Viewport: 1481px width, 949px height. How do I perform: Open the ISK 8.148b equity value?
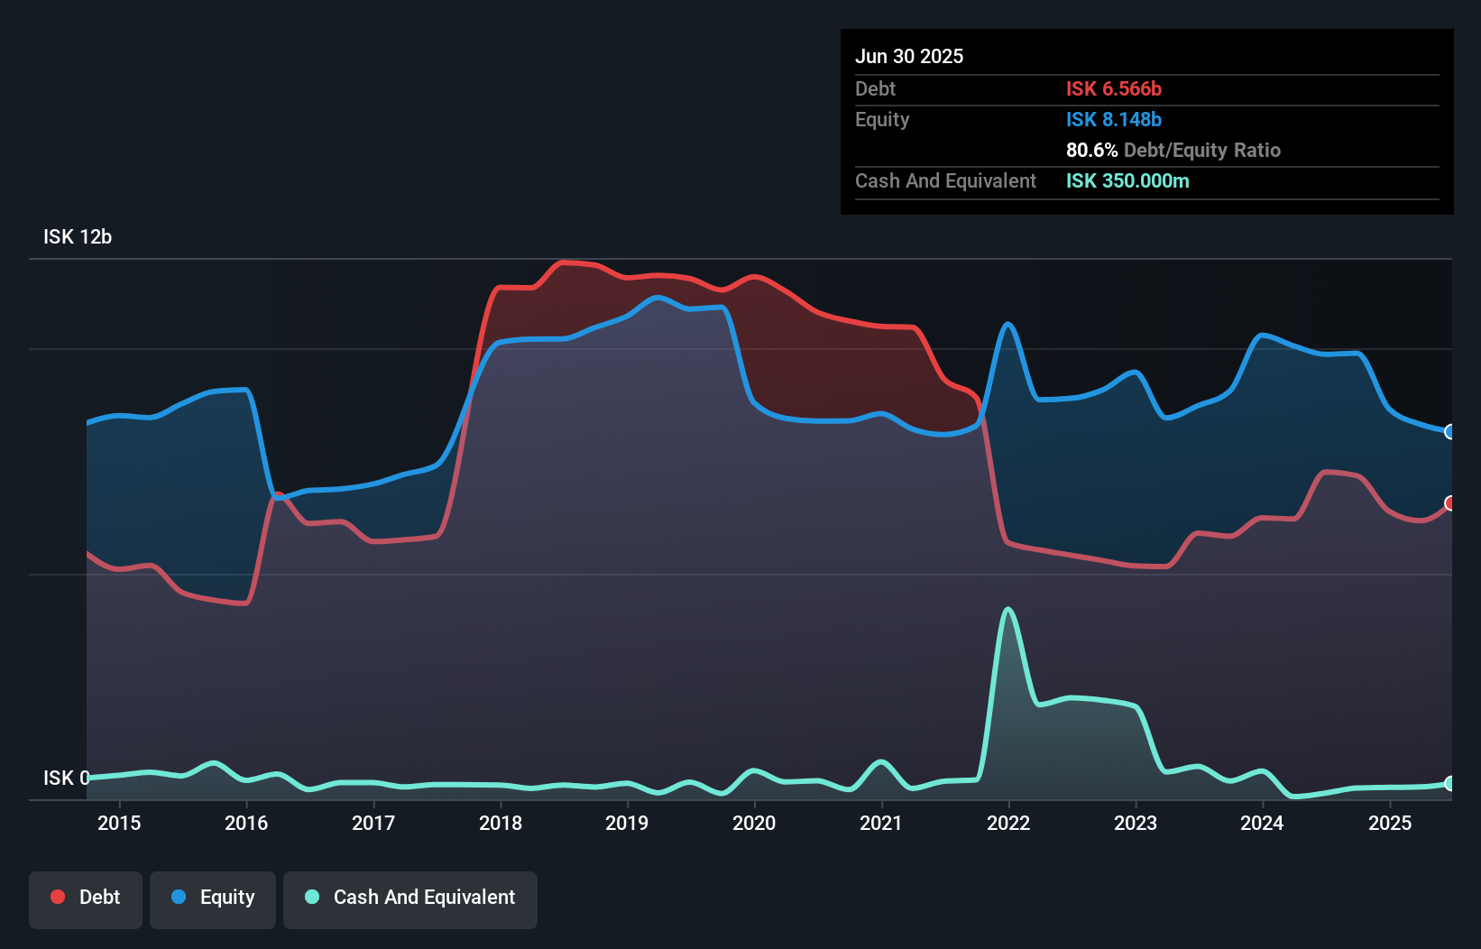[1114, 119]
